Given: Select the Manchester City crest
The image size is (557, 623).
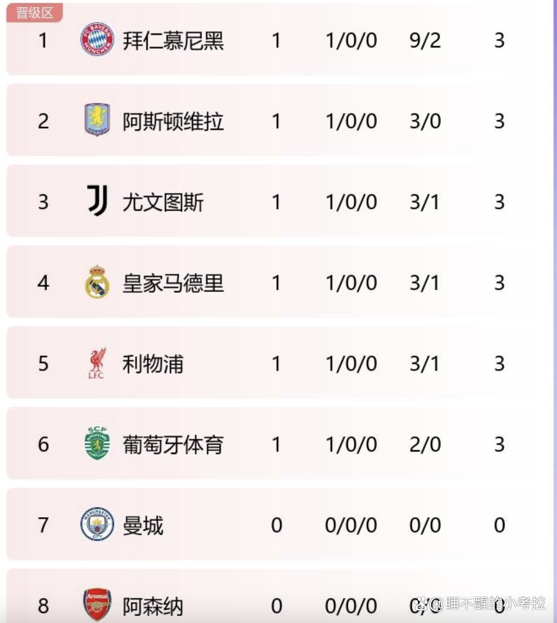Looking at the screenshot, I should tap(97, 524).
